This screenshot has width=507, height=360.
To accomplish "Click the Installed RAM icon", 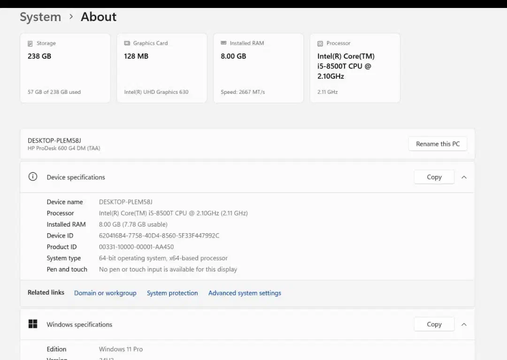I will 224,43.
